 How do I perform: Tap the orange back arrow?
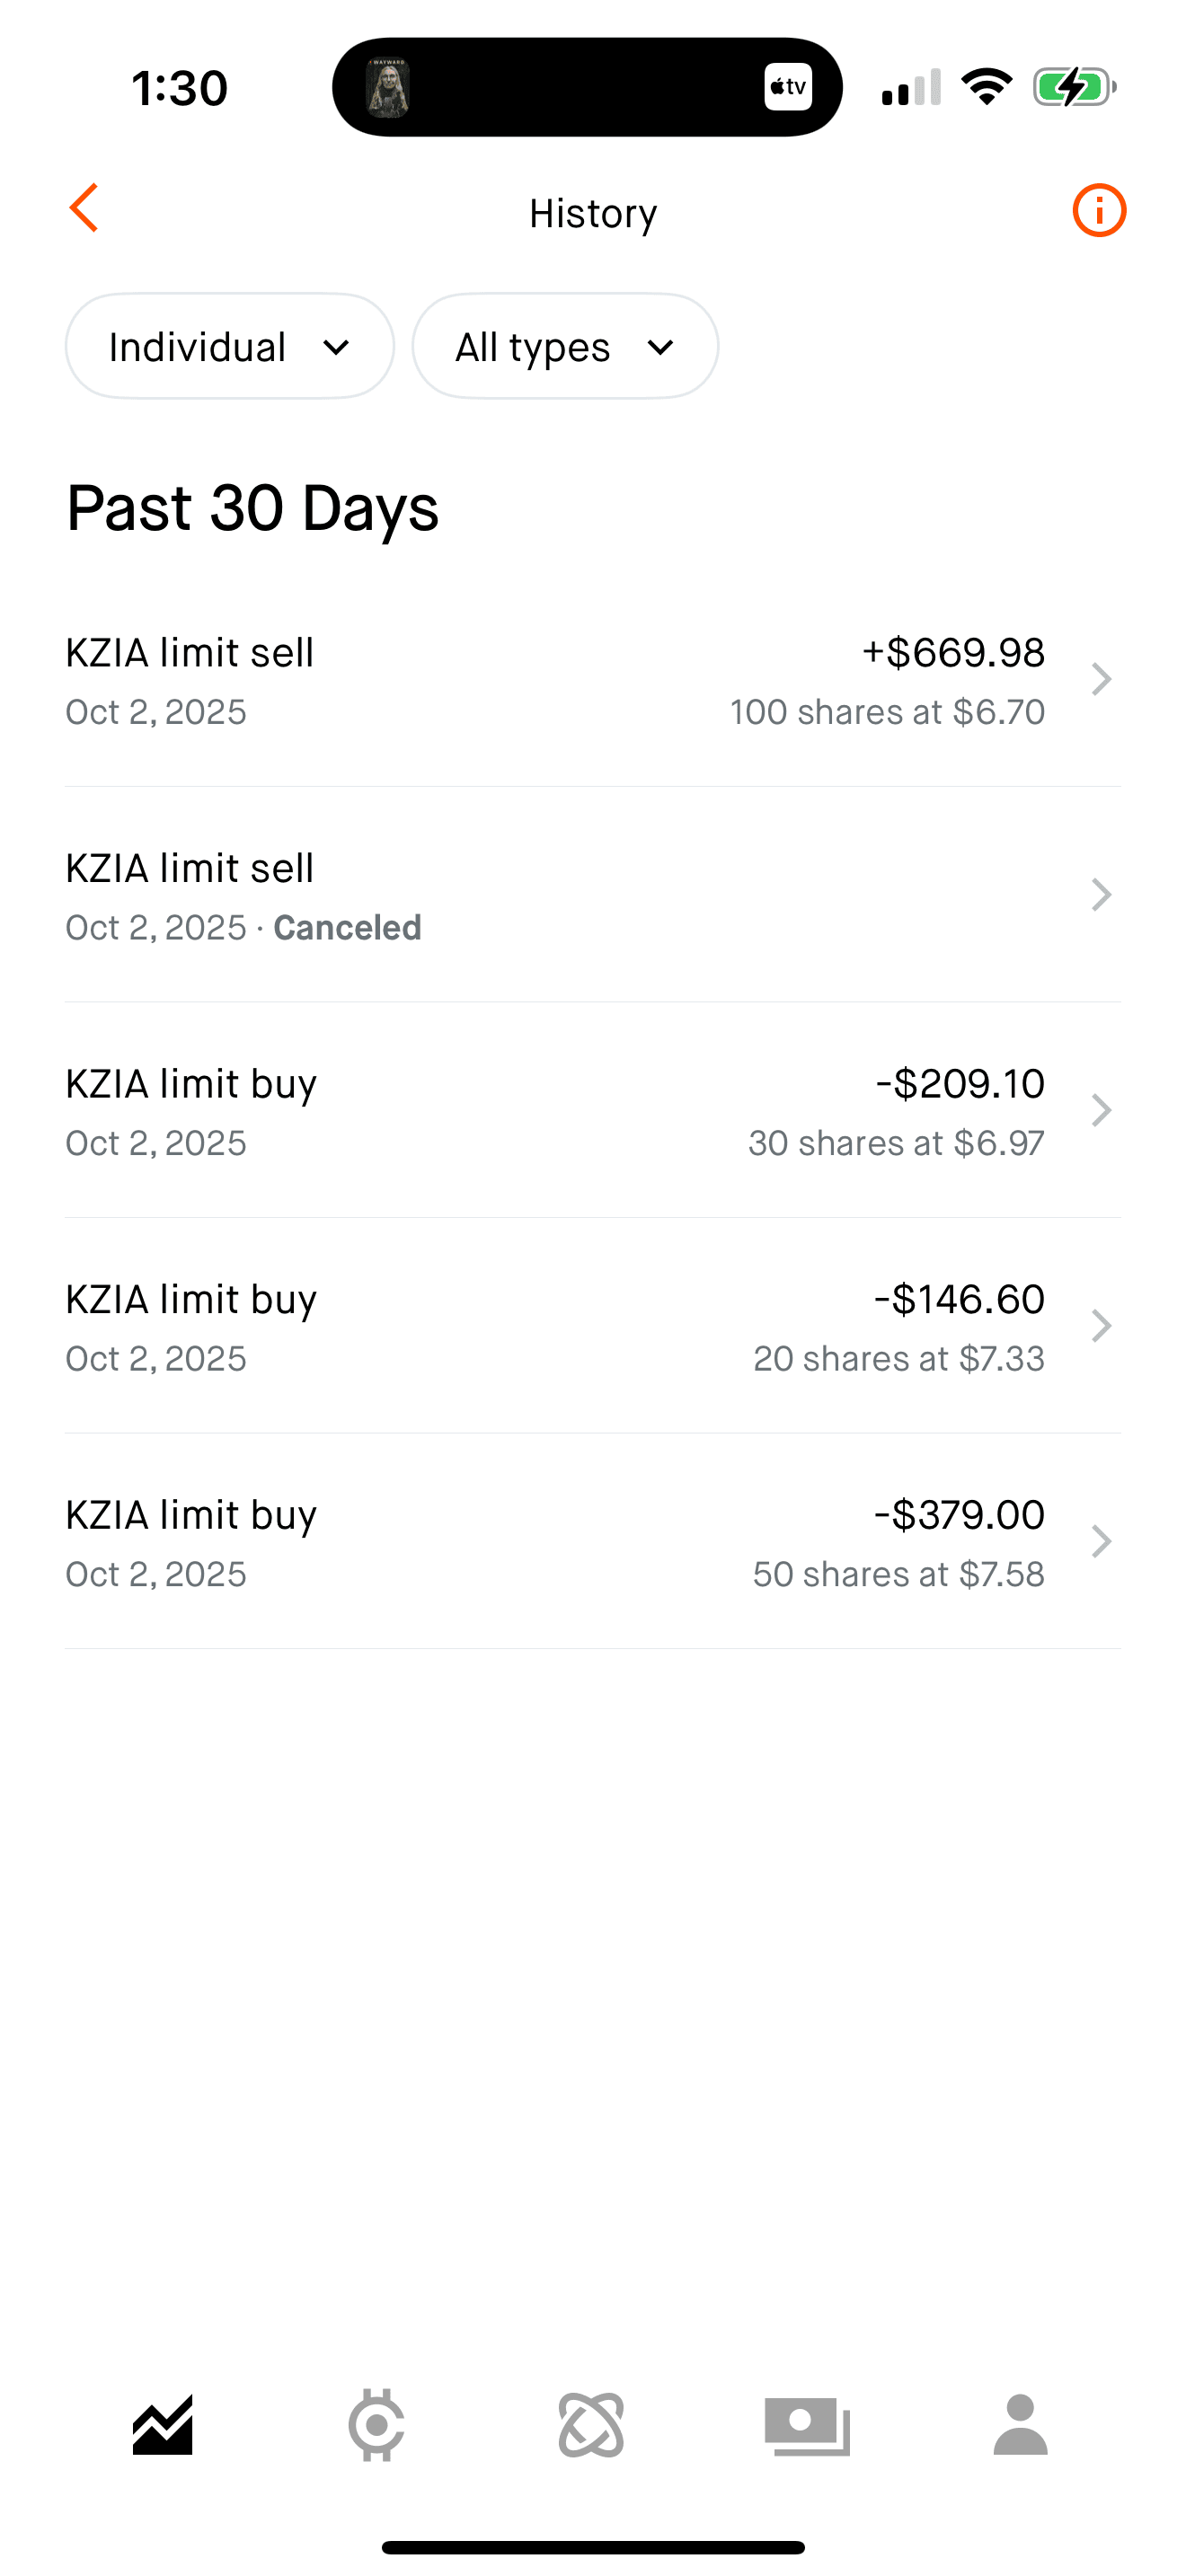[84, 208]
